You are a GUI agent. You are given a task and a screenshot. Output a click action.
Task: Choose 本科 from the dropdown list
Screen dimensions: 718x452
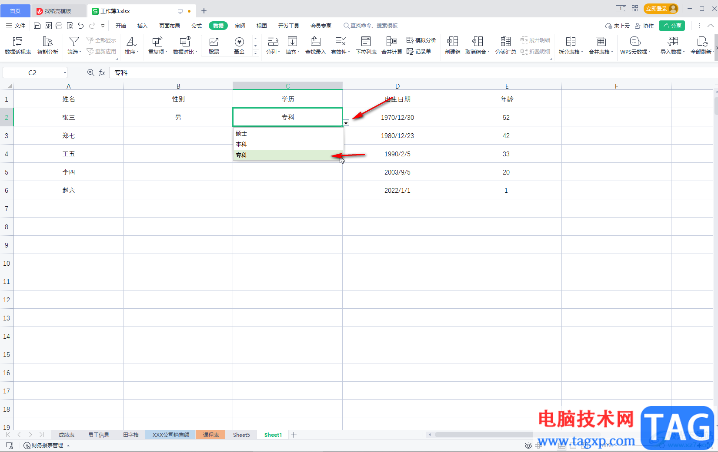pos(288,144)
